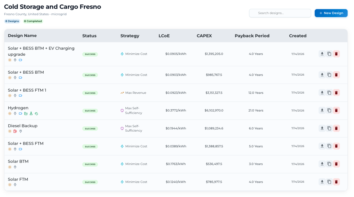Click Max Self-Sufficiency strategy in Diesel Backup row

click(x=131, y=128)
